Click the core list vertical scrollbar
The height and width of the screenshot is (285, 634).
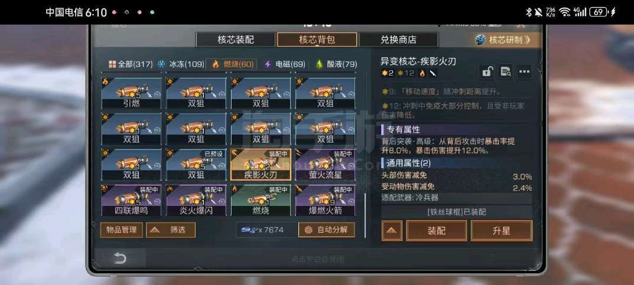click(x=365, y=215)
